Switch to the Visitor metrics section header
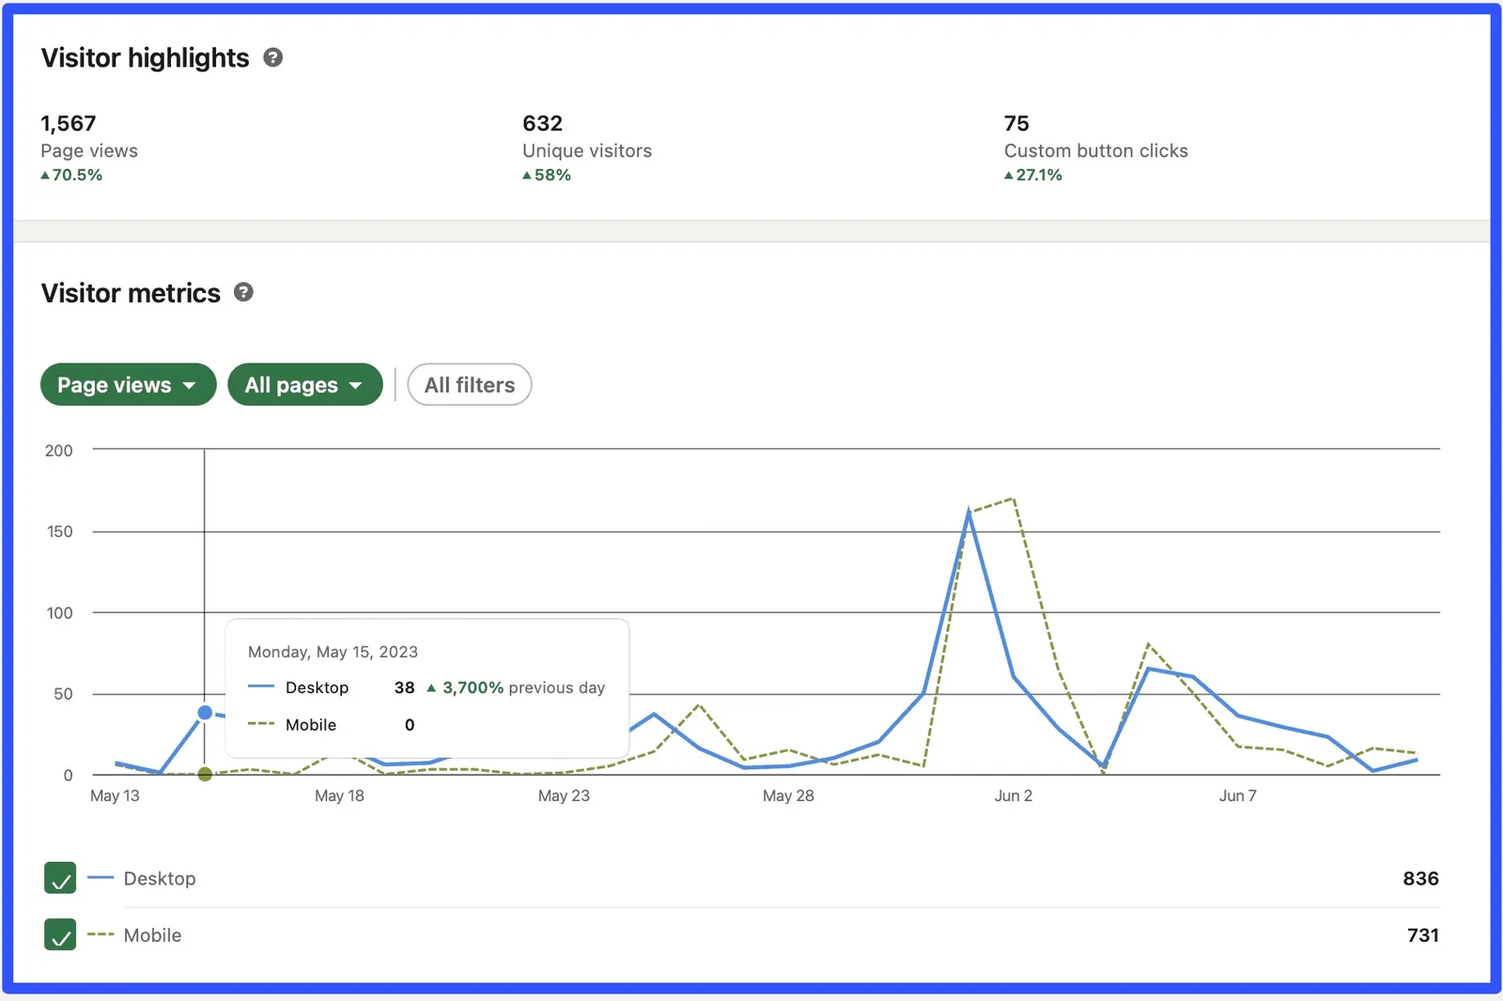The height and width of the screenshot is (1001, 1503). [130, 293]
